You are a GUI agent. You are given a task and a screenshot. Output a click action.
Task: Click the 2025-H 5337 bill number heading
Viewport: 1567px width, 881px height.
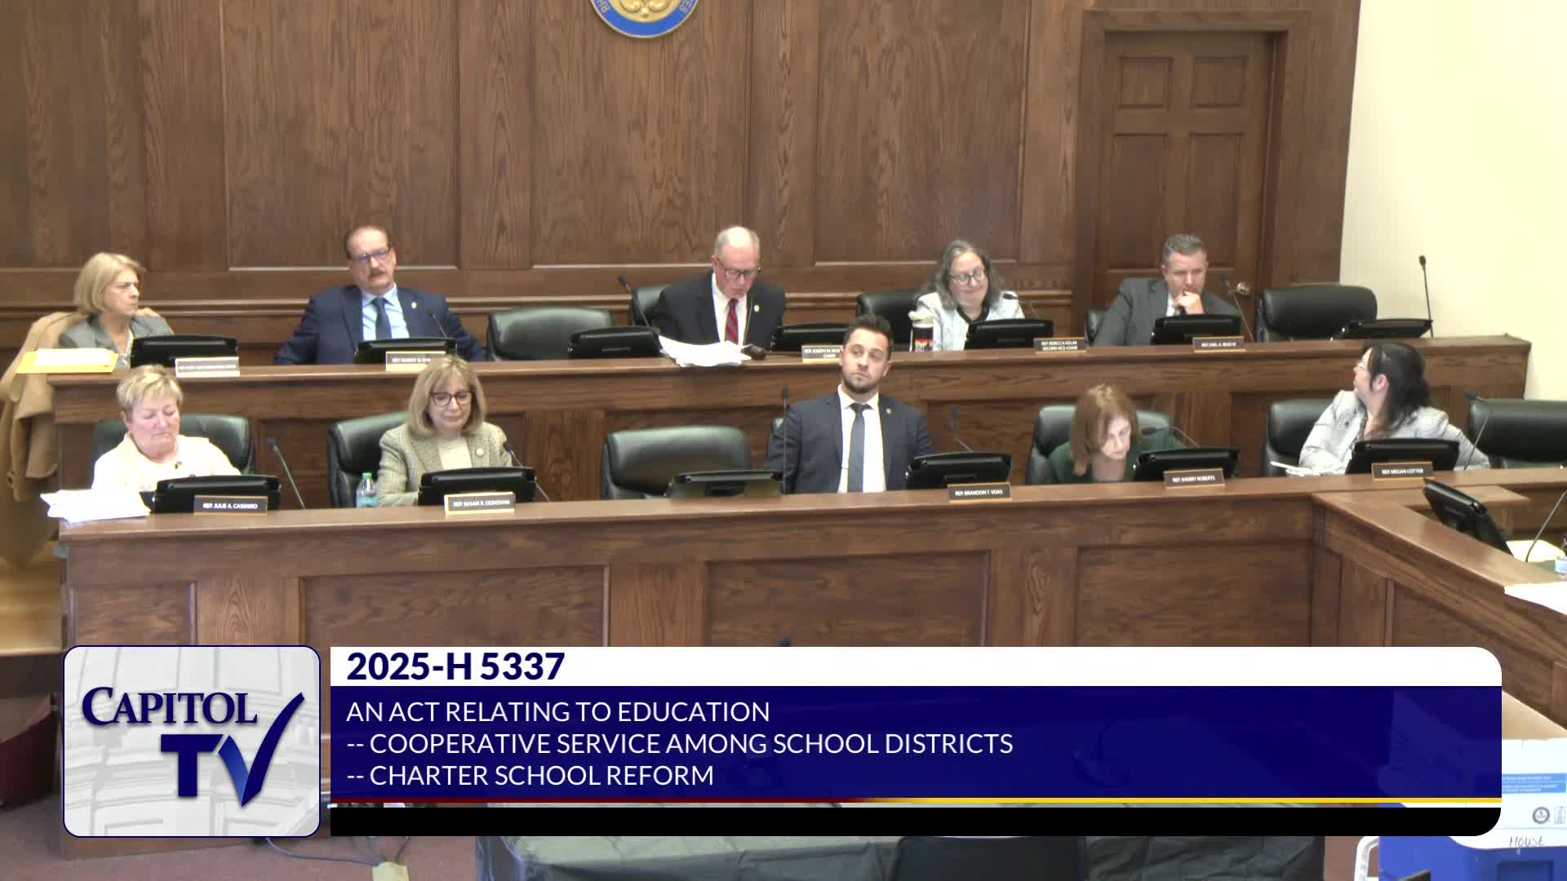(455, 666)
